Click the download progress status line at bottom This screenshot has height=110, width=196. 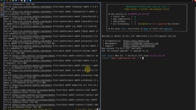[x=51, y=109]
